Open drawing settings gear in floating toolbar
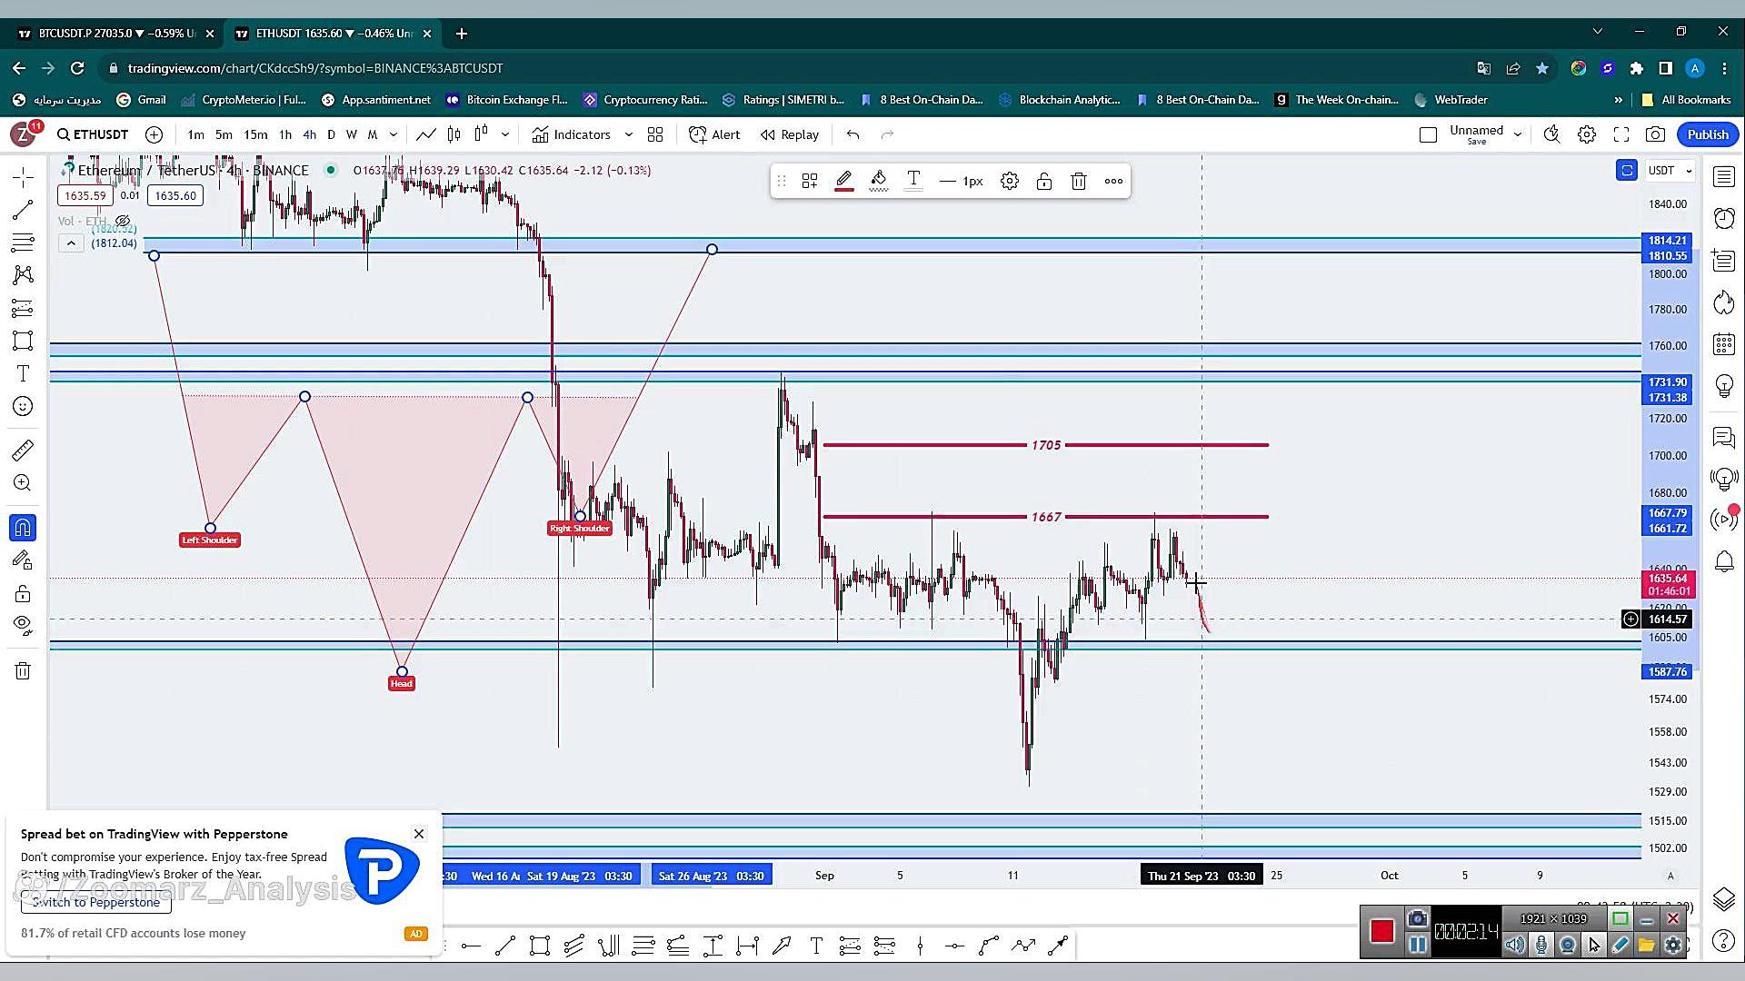The image size is (1745, 981). click(x=1009, y=181)
